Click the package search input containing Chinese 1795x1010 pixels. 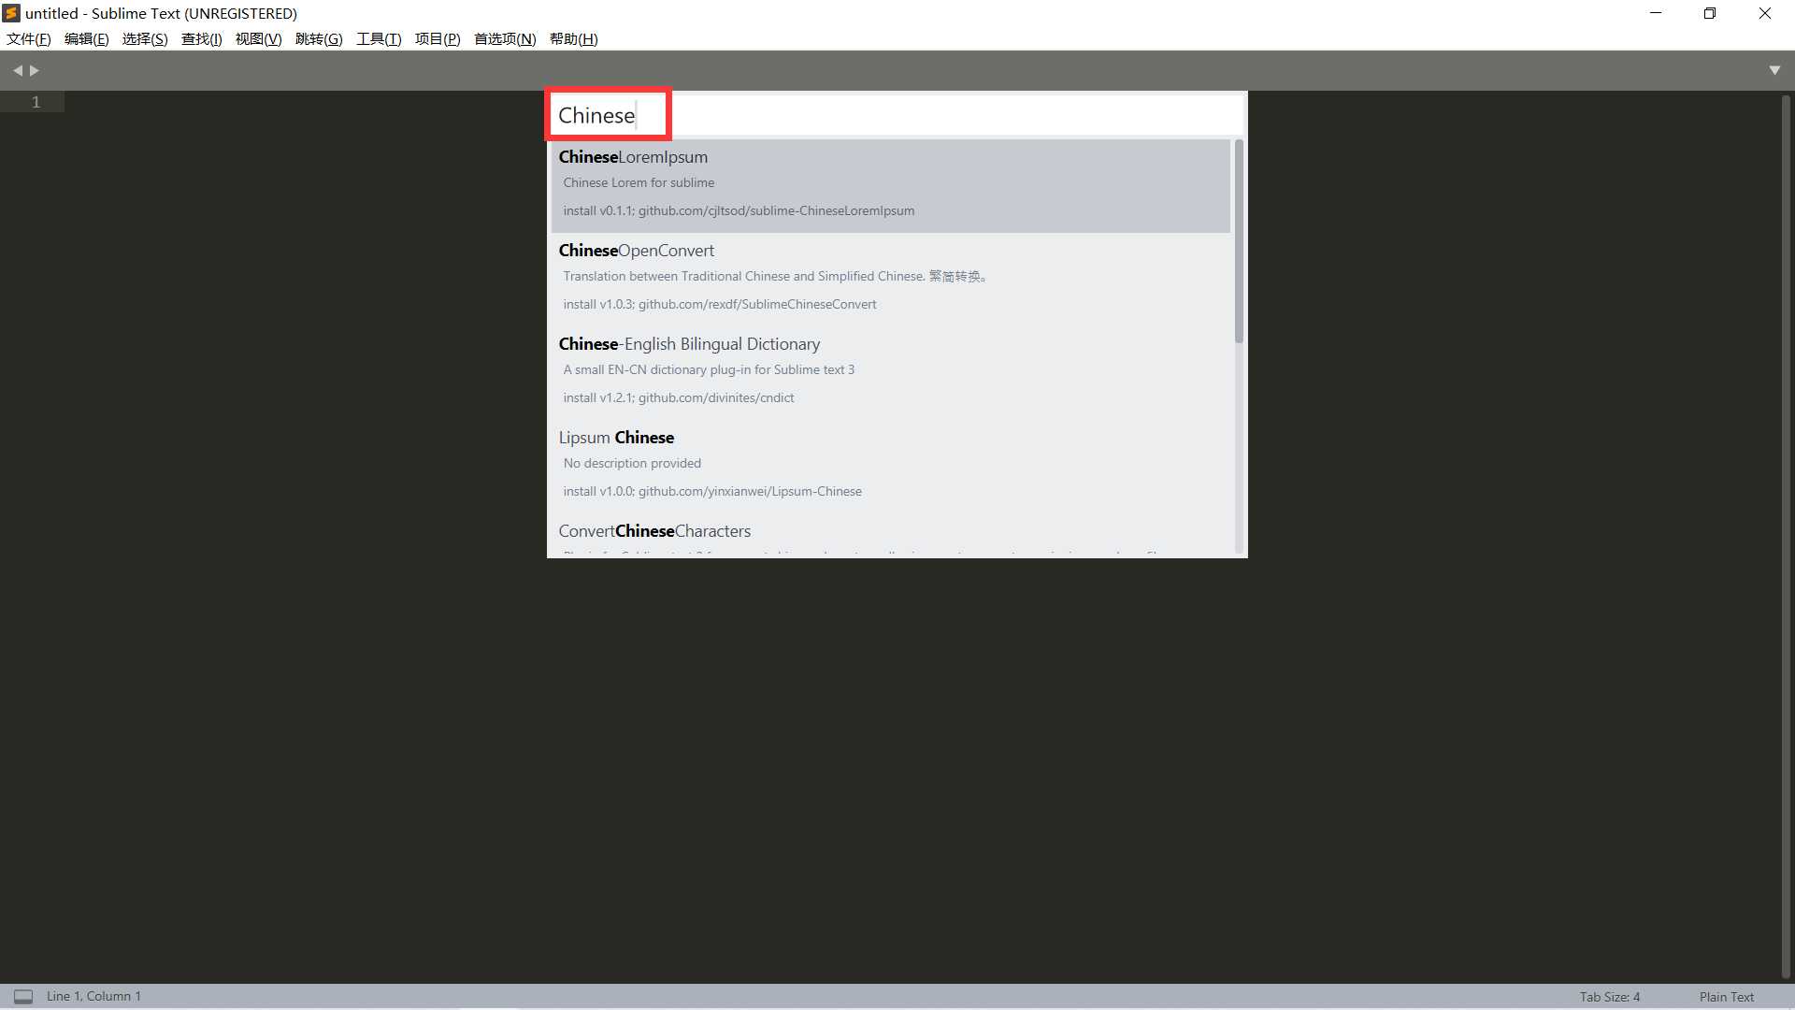(x=896, y=115)
